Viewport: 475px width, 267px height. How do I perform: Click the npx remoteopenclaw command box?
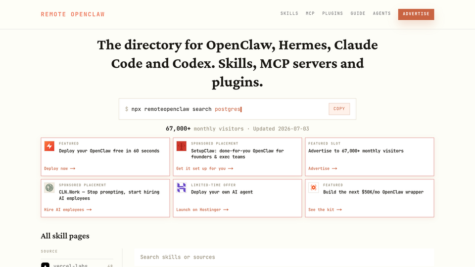pos(237,109)
